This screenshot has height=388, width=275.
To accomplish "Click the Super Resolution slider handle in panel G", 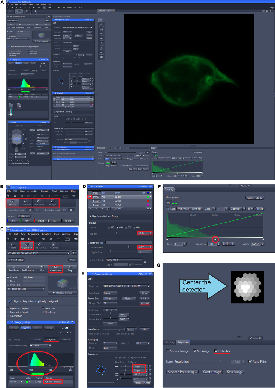I will (220, 362).
